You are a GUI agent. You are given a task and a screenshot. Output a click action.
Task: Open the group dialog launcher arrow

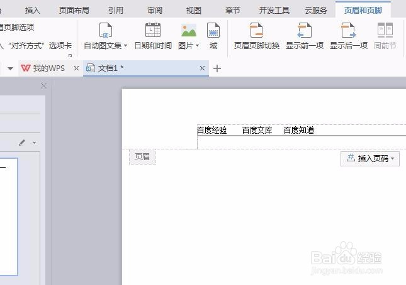point(70,55)
